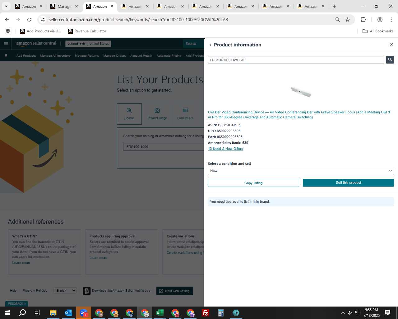Open Add Products in navigation bar

26,56
